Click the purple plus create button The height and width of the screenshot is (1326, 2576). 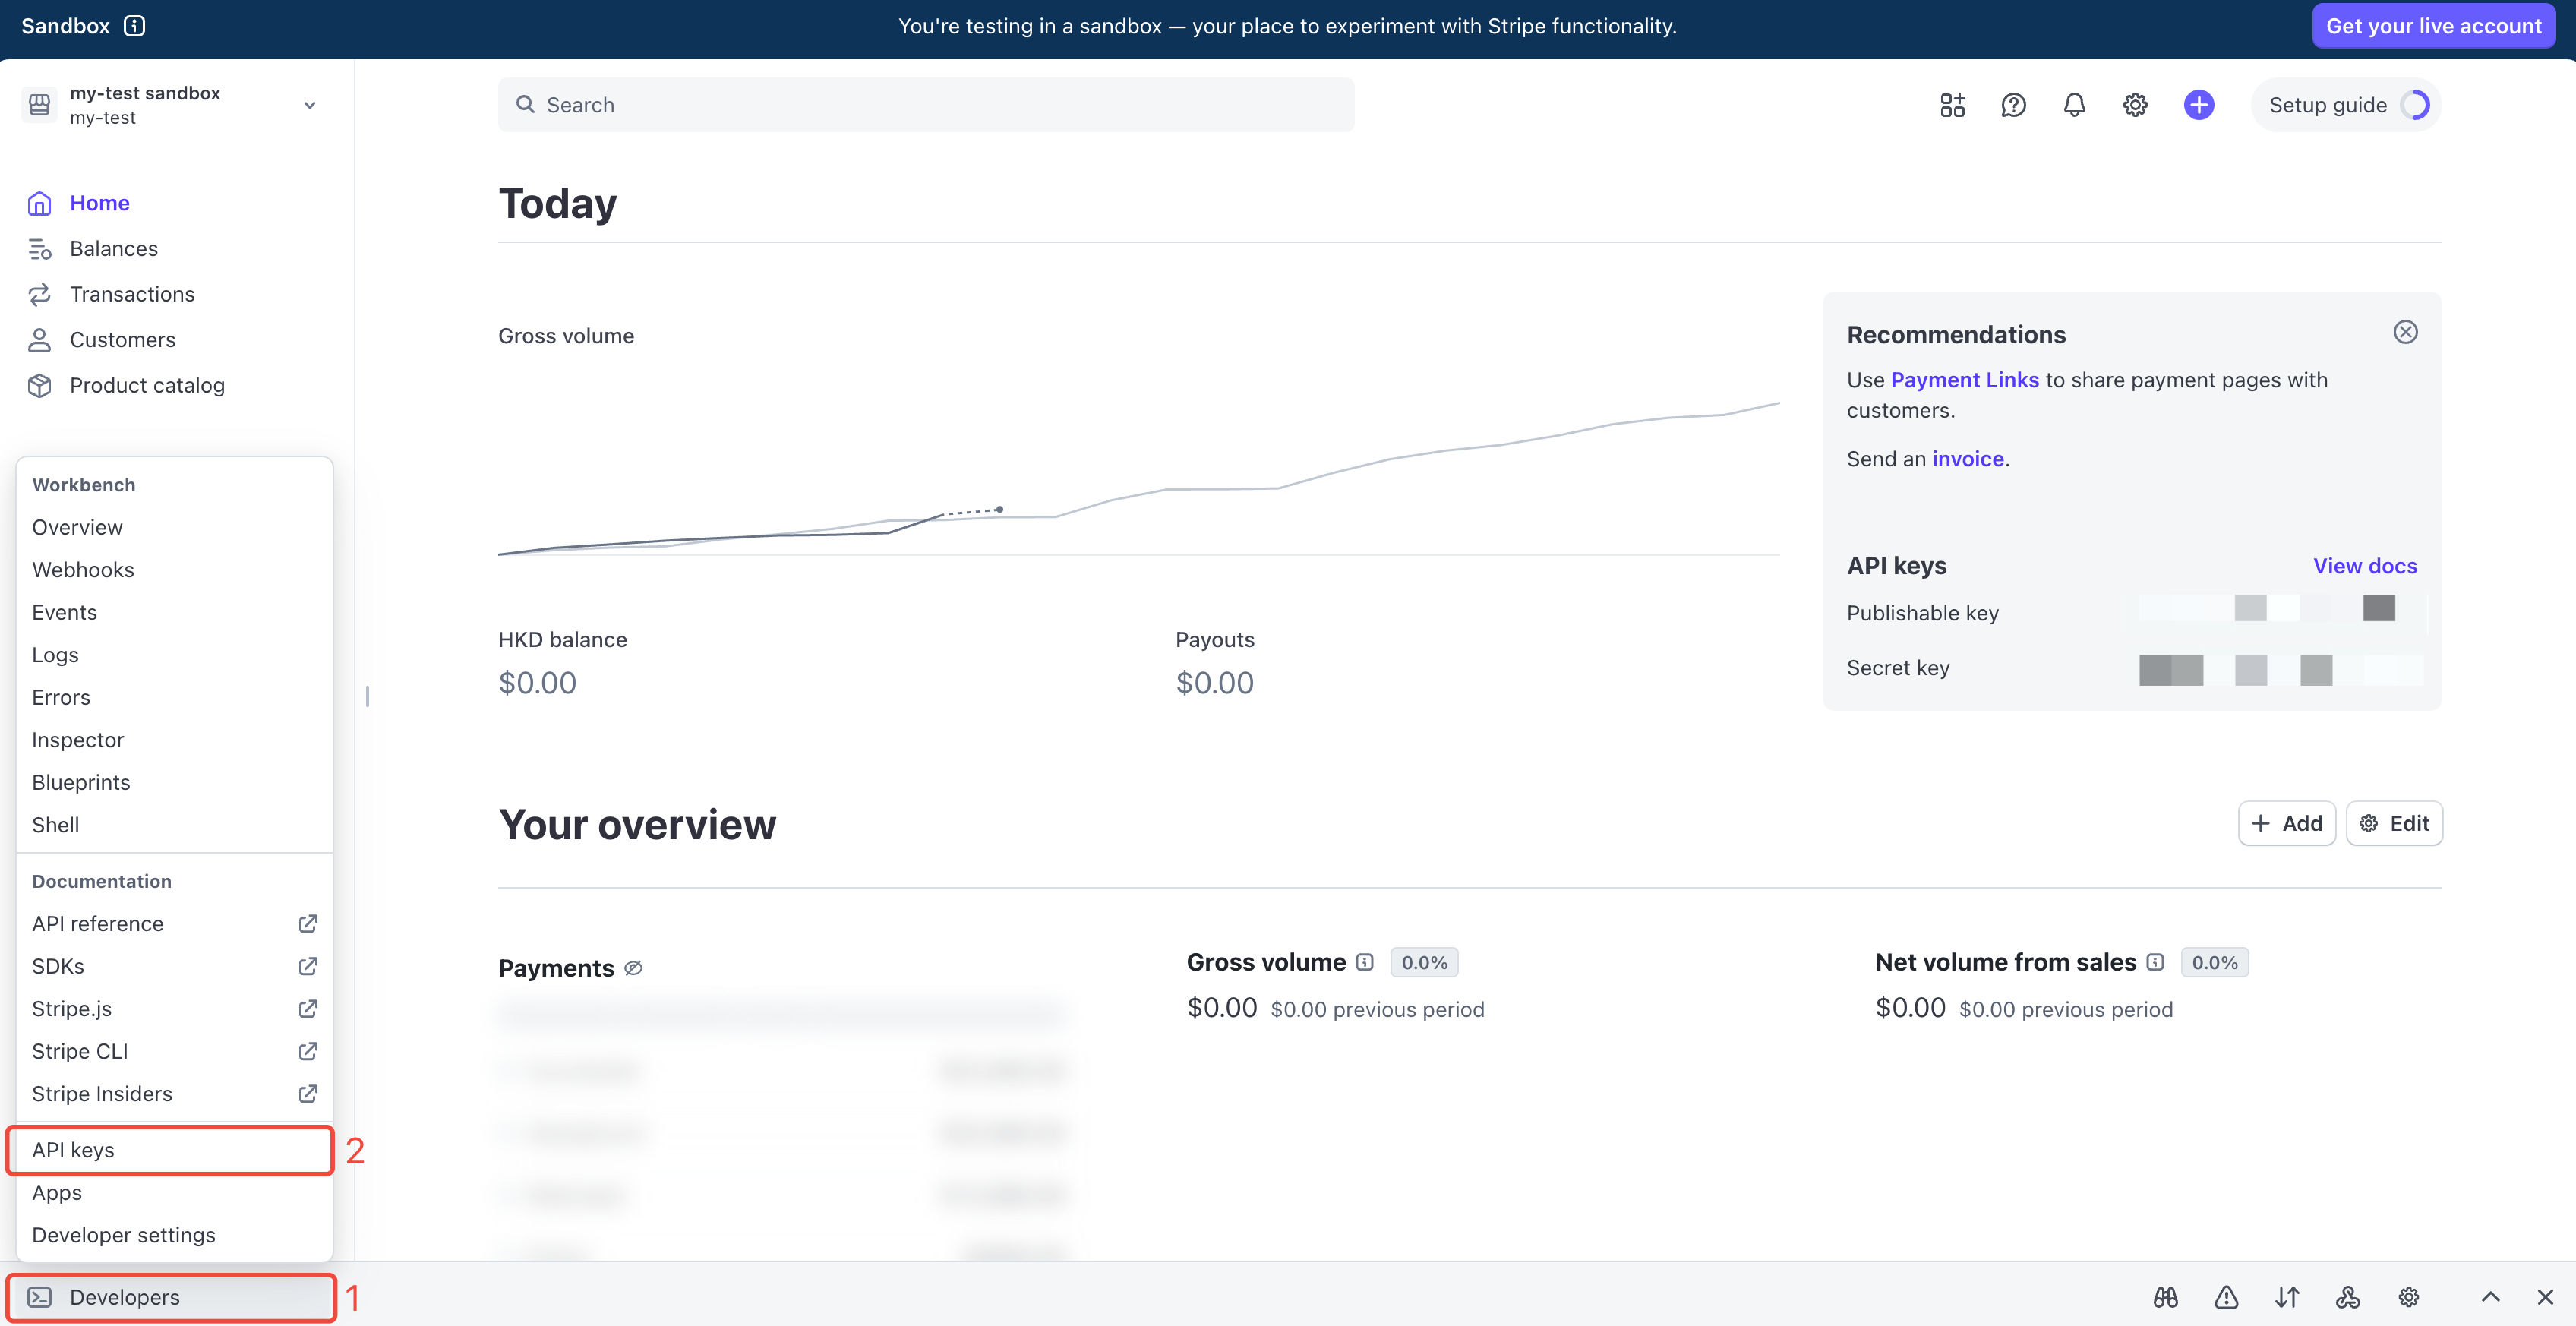(2198, 105)
